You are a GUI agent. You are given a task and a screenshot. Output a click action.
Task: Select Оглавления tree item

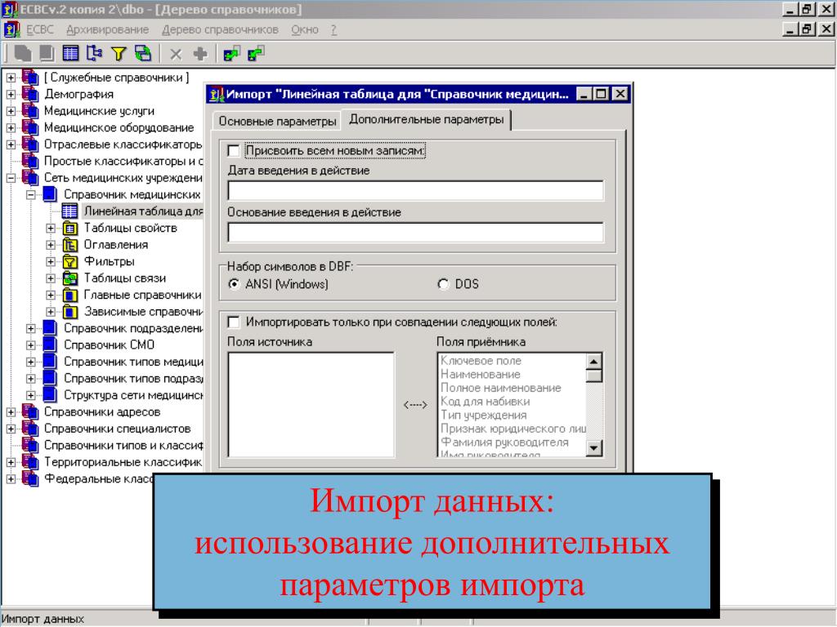[x=116, y=245]
